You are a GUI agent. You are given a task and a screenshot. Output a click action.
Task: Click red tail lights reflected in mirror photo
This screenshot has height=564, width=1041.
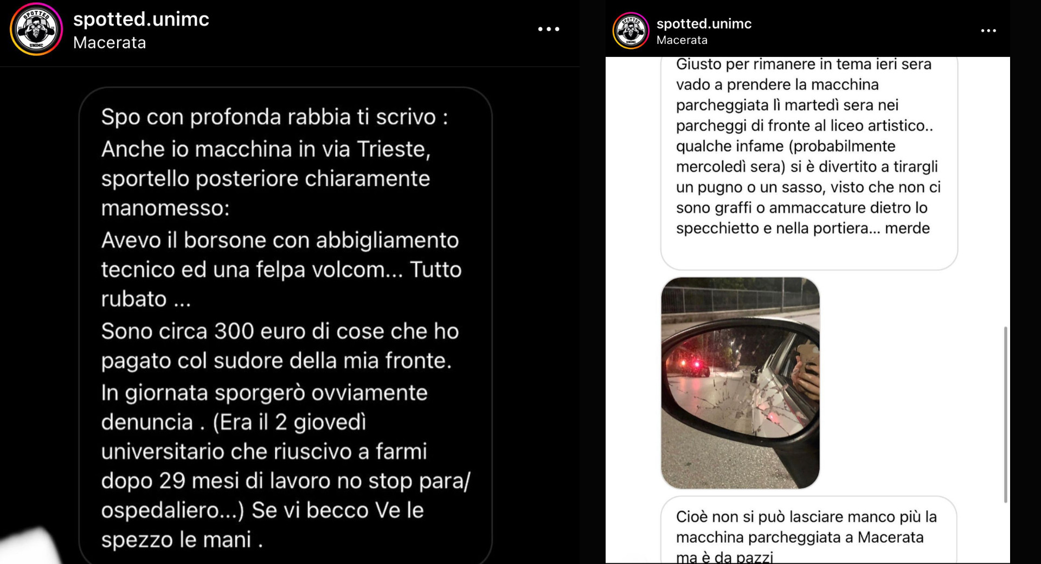pyautogui.click(x=689, y=363)
